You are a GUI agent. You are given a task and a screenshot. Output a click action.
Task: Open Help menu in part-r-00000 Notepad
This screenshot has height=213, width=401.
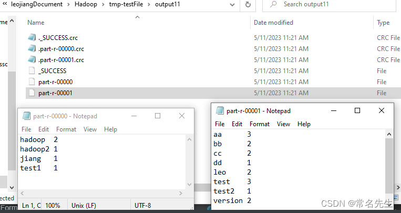110,129
